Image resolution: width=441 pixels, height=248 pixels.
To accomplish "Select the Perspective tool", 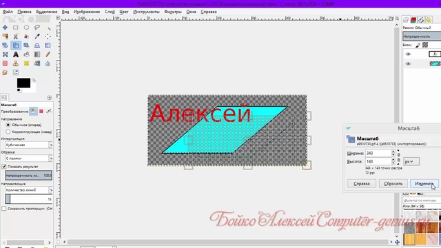I will click(37, 45).
